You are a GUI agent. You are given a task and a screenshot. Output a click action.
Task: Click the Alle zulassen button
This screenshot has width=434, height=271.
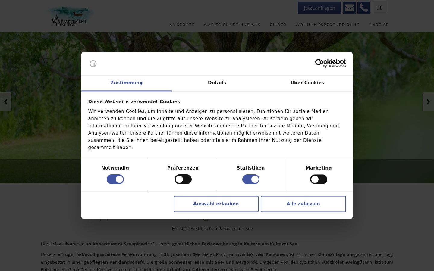pyautogui.click(x=303, y=204)
